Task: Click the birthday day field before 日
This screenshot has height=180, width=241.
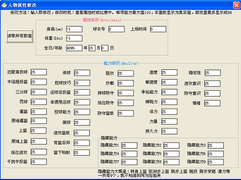Action: [105, 48]
